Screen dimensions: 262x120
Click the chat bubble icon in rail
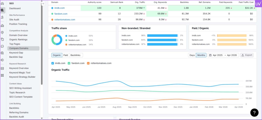2,46
